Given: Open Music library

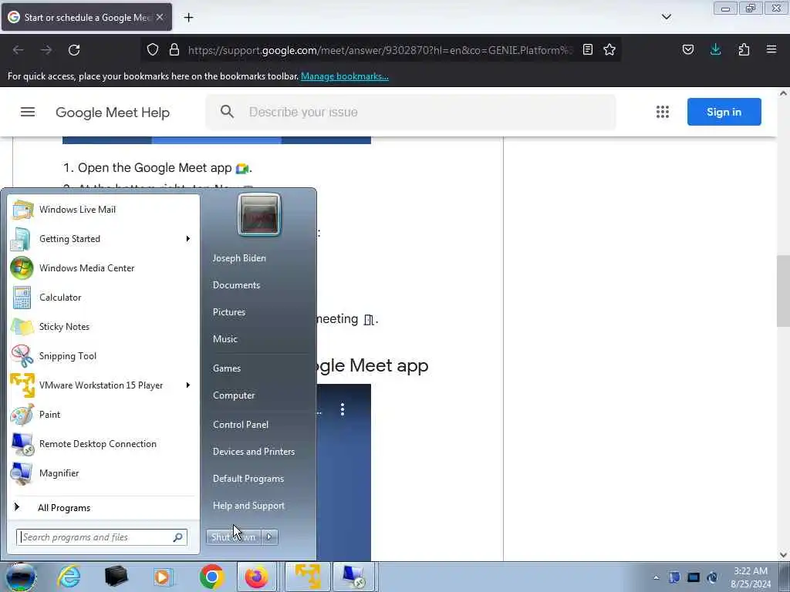Looking at the screenshot, I should point(225,339).
